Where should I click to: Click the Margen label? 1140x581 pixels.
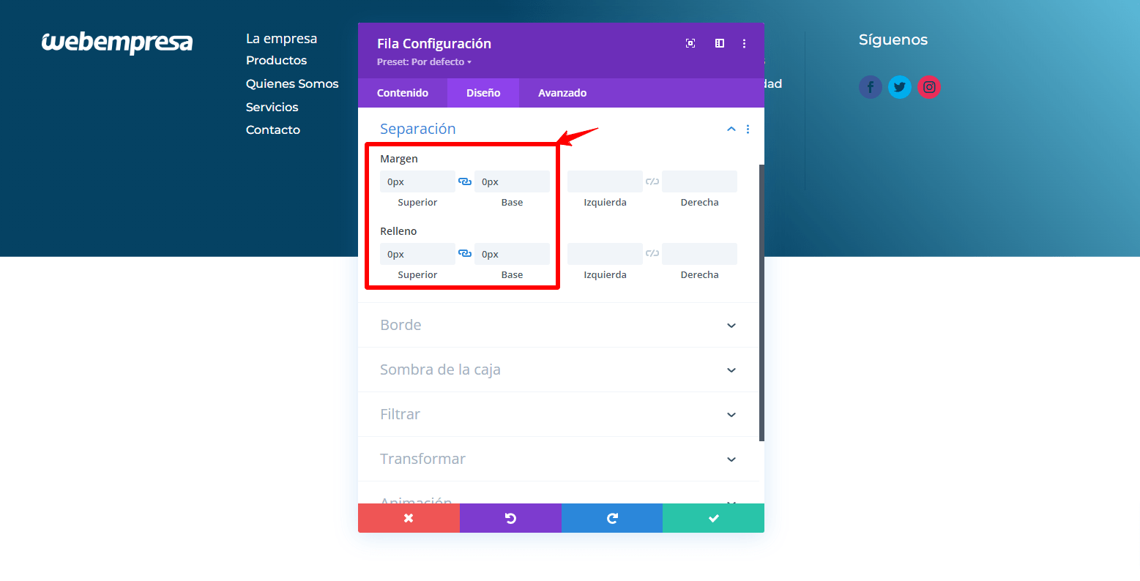399,159
